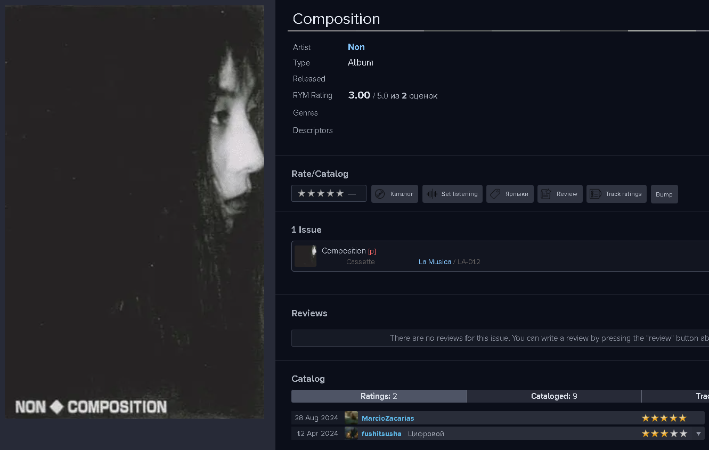Click the disc icon on Каталог
Screen dimensions: 709x450
(x=380, y=194)
